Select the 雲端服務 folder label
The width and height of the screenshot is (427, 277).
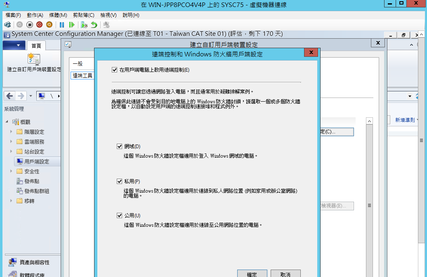[x=34, y=142]
